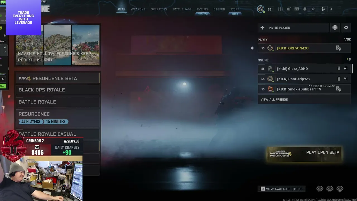Click the speaker icon left of OREGON420 party row
Viewport: 357px width, 201px height.
252,48
